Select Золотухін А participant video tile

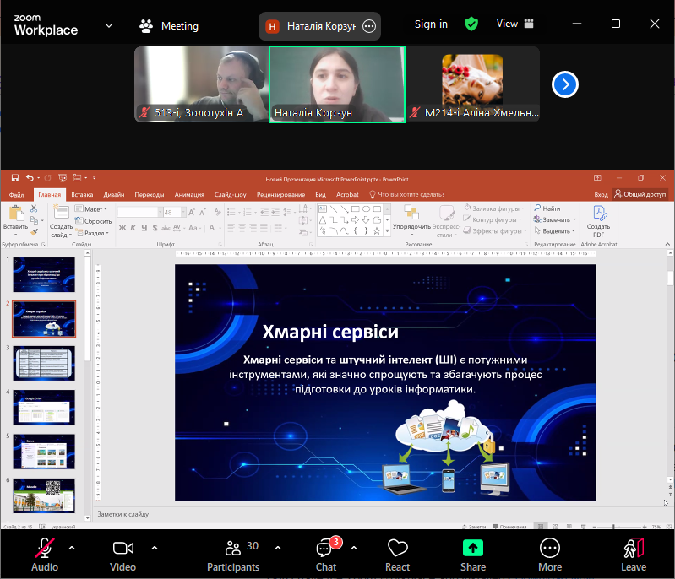[x=201, y=83]
